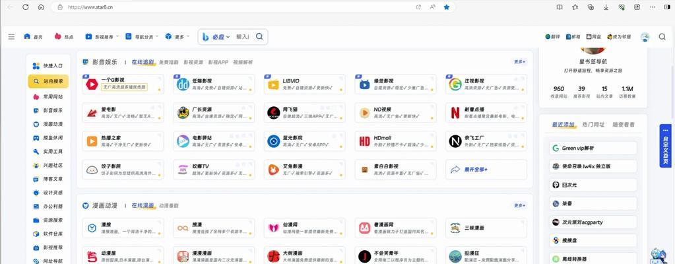Viewport: 675px width, 264px height.
Task: Open the 奈飞工厂 black N icon
Action: (455, 141)
